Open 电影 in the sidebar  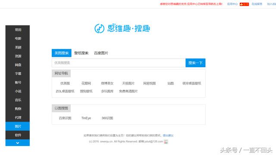pyautogui.click(x=18, y=38)
